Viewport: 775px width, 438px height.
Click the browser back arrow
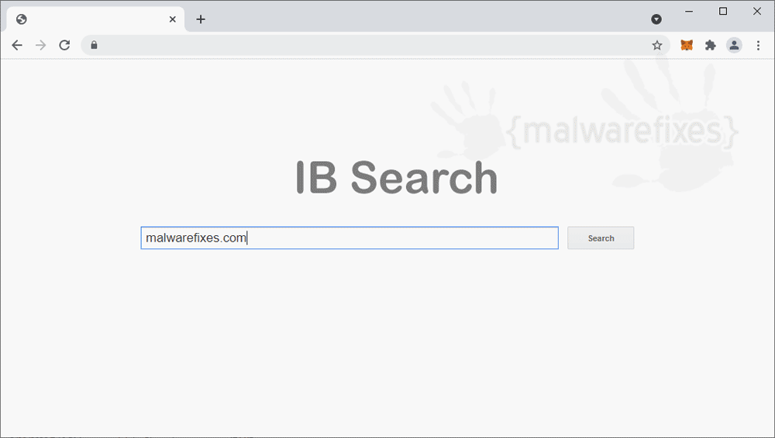coord(17,46)
